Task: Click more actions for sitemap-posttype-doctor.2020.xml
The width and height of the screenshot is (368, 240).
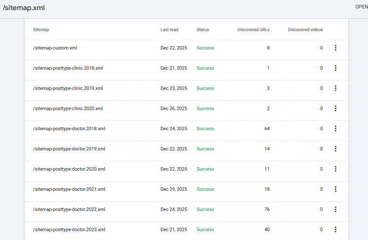Action: click(x=335, y=169)
